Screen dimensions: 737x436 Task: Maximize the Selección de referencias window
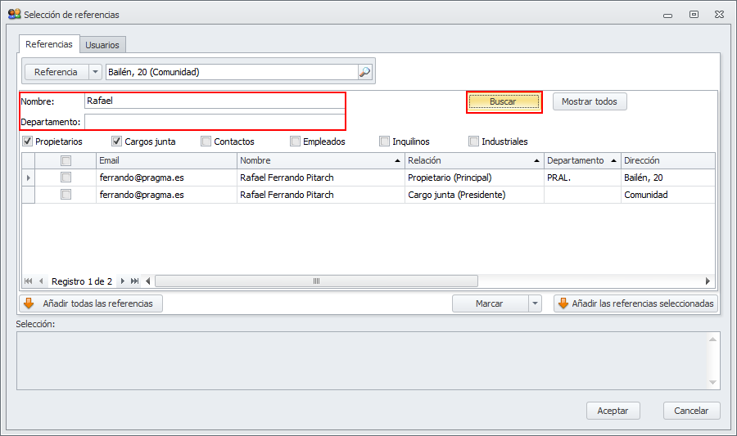pos(694,15)
